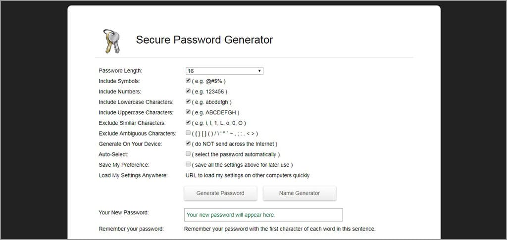Viewport: 507px width, 240px height.
Task: Toggle Exclude Similar Characters checkbox
Action: click(x=188, y=122)
